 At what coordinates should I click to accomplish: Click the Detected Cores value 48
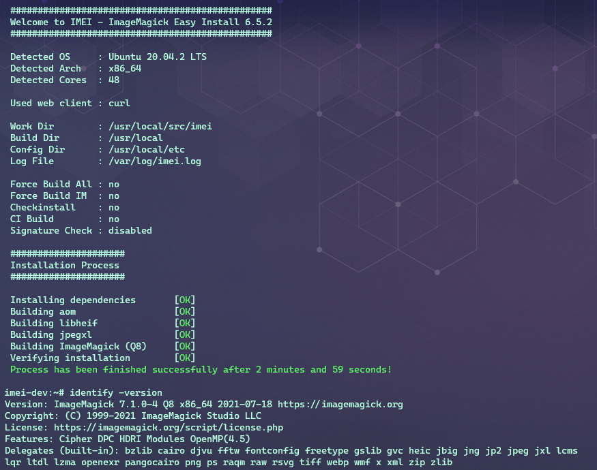coord(114,80)
